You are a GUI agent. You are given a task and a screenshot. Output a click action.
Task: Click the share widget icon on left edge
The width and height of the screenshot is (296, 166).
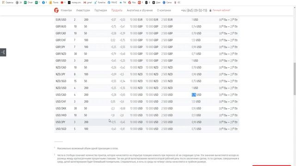pos(3,52)
